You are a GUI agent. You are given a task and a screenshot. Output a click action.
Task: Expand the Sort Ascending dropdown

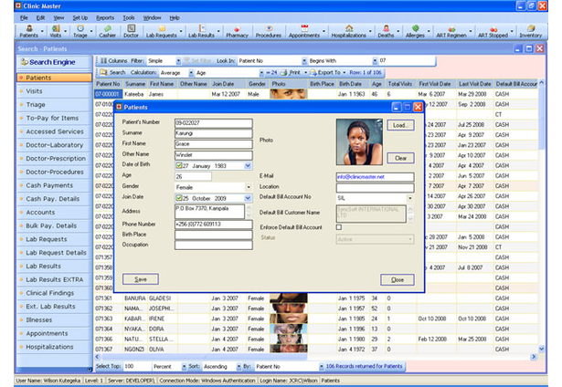tap(239, 367)
